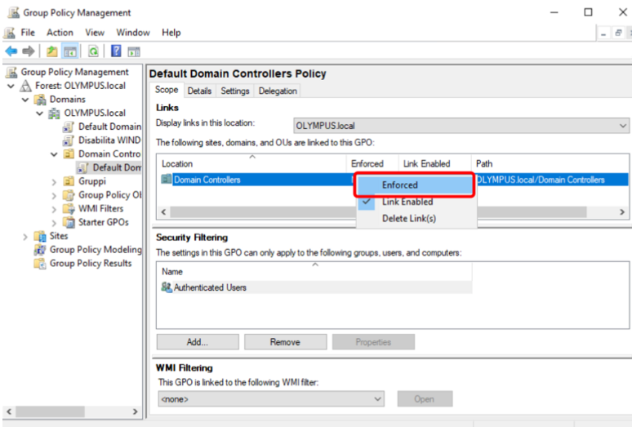Click the Back arrow toolbar icon
This screenshot has height=427, width=632.
[10, 51]
